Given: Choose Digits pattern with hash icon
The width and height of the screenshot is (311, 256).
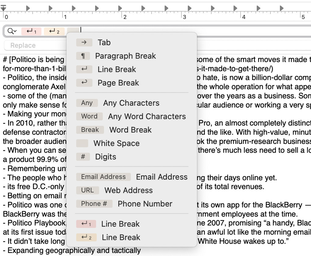Looking at the screenshot, I should [x=105, y=157].
